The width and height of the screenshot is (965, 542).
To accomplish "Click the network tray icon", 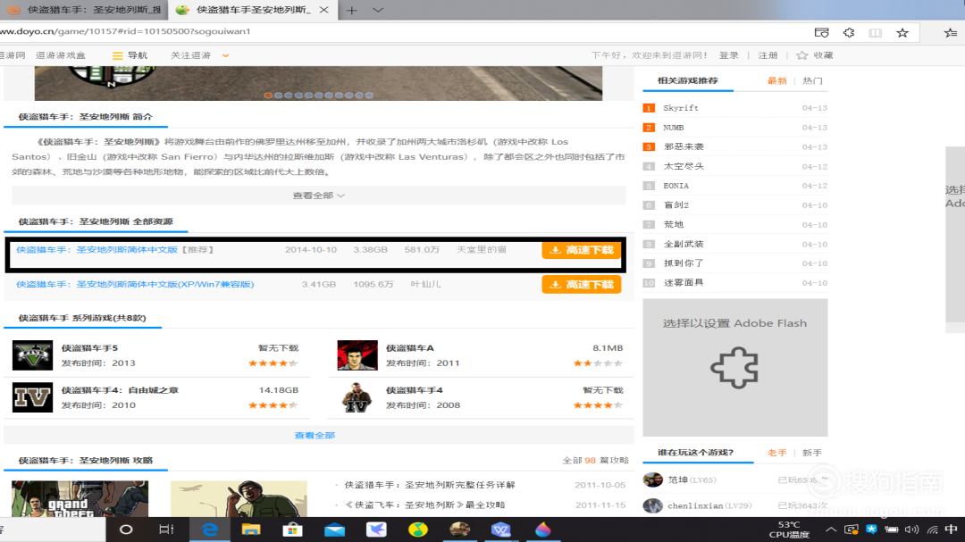I will 933,529.
